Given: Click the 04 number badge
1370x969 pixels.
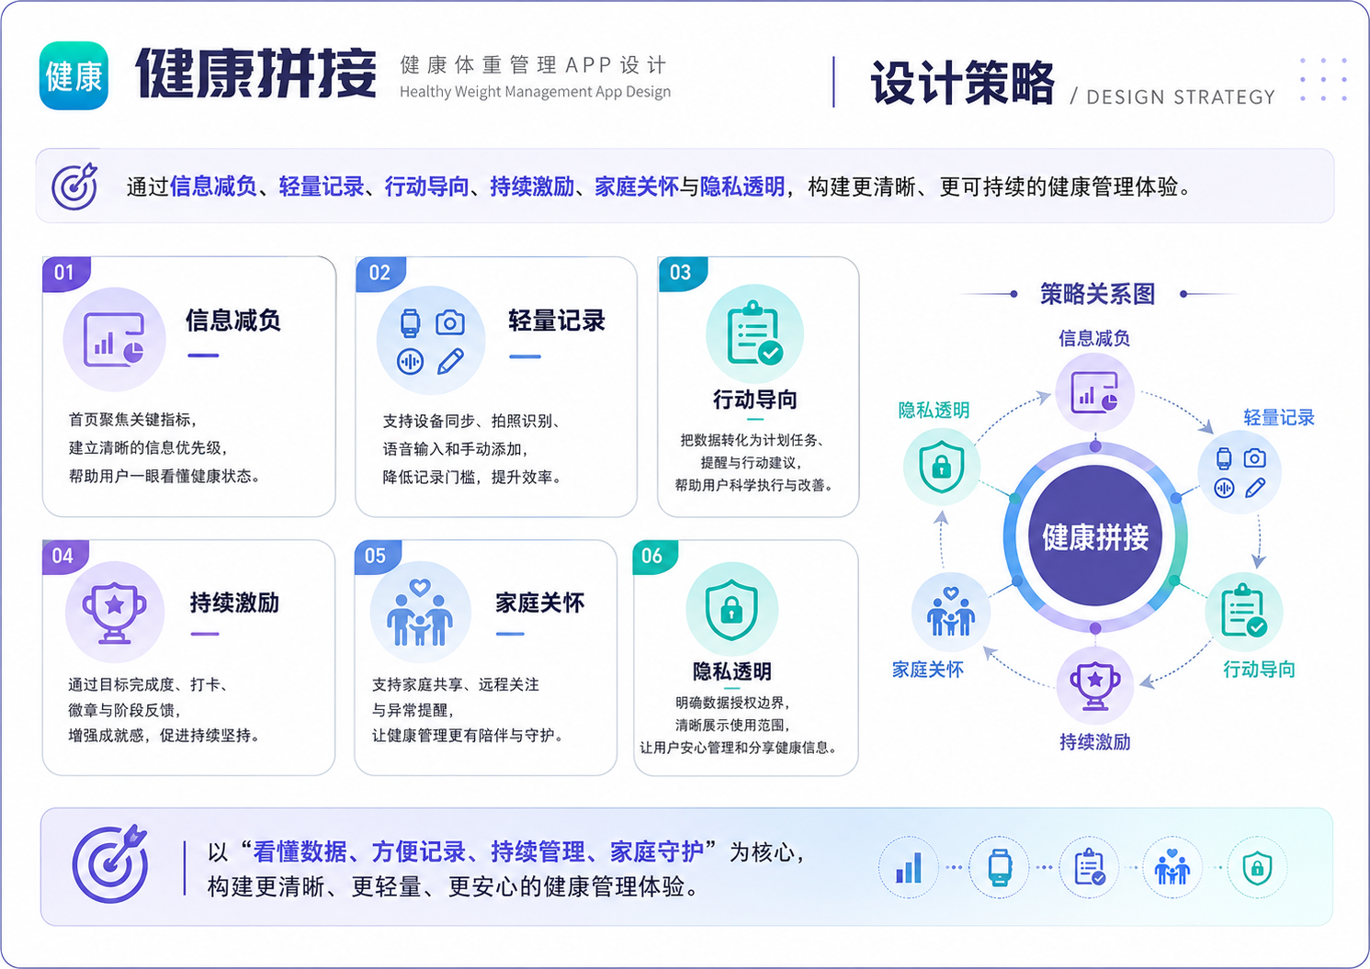Looking at the screenshot, I should [x=63, y=556].
